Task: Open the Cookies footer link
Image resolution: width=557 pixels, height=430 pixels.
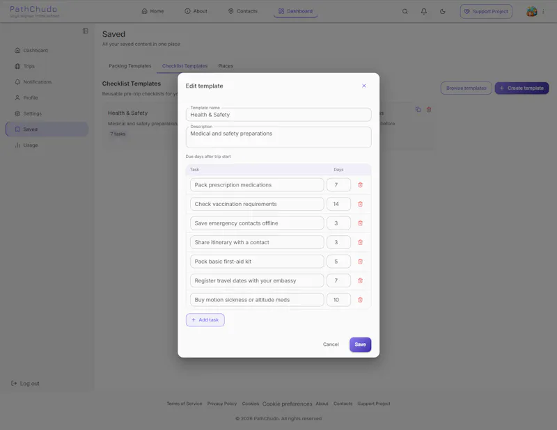Action: 251,404
